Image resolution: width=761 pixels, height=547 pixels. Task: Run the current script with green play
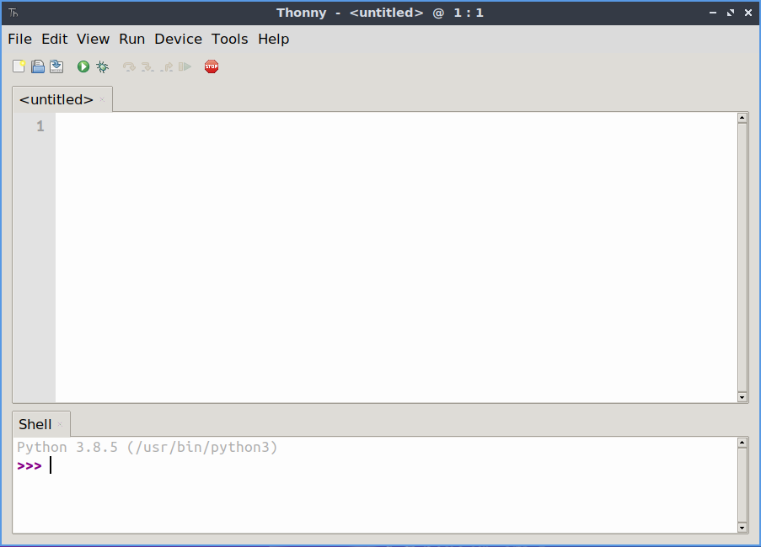click(83, 66)
